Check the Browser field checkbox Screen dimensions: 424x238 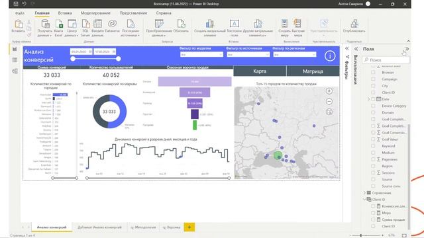[373, 72]
